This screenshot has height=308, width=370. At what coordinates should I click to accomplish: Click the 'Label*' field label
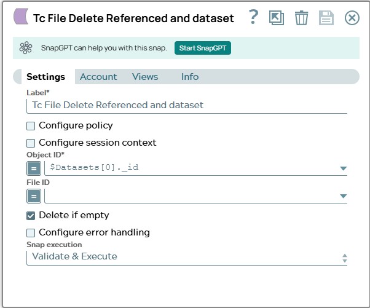point(37,92)
